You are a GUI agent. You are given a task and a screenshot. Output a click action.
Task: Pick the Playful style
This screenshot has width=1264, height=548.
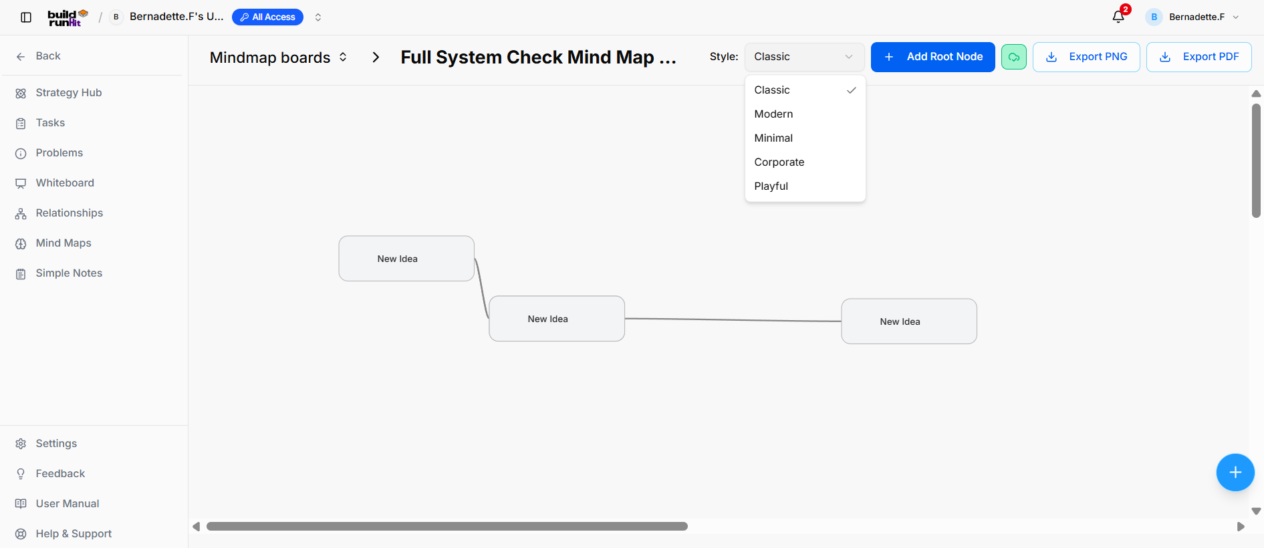[805, 186]
